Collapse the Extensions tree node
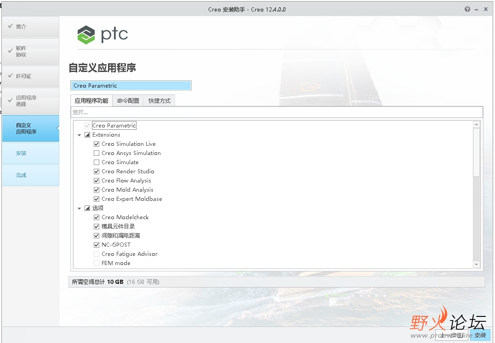This screenshot has height=343, width=495. click(x=79, y=135)
